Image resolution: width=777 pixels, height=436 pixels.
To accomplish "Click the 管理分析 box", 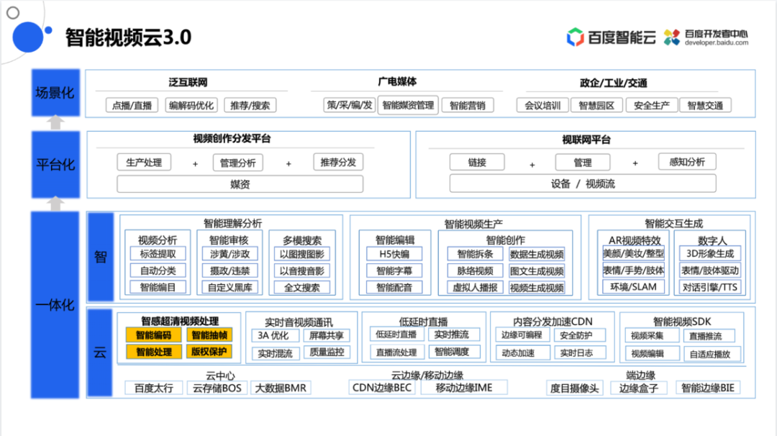I will click(238, 163).
